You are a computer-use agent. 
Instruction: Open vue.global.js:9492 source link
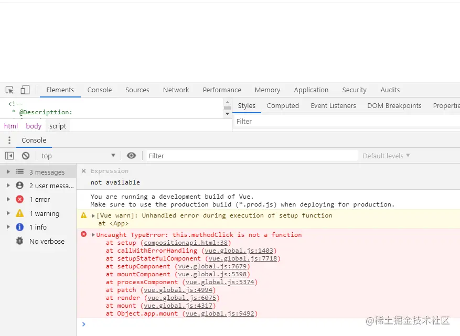click(x=220, y=313)
